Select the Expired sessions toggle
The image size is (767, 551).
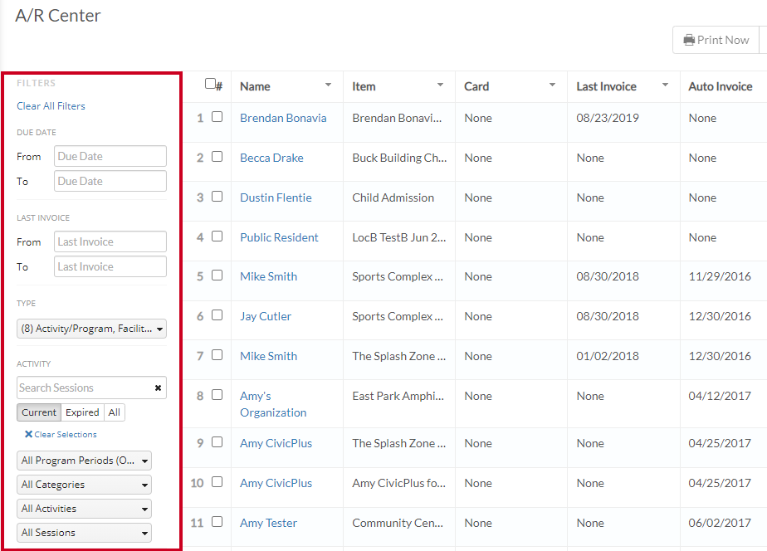point(82,412)
